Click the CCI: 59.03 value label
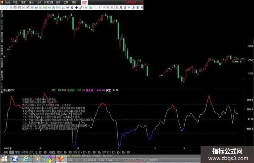The height and width of the screenshot is (163, 254). coord(58,90)
